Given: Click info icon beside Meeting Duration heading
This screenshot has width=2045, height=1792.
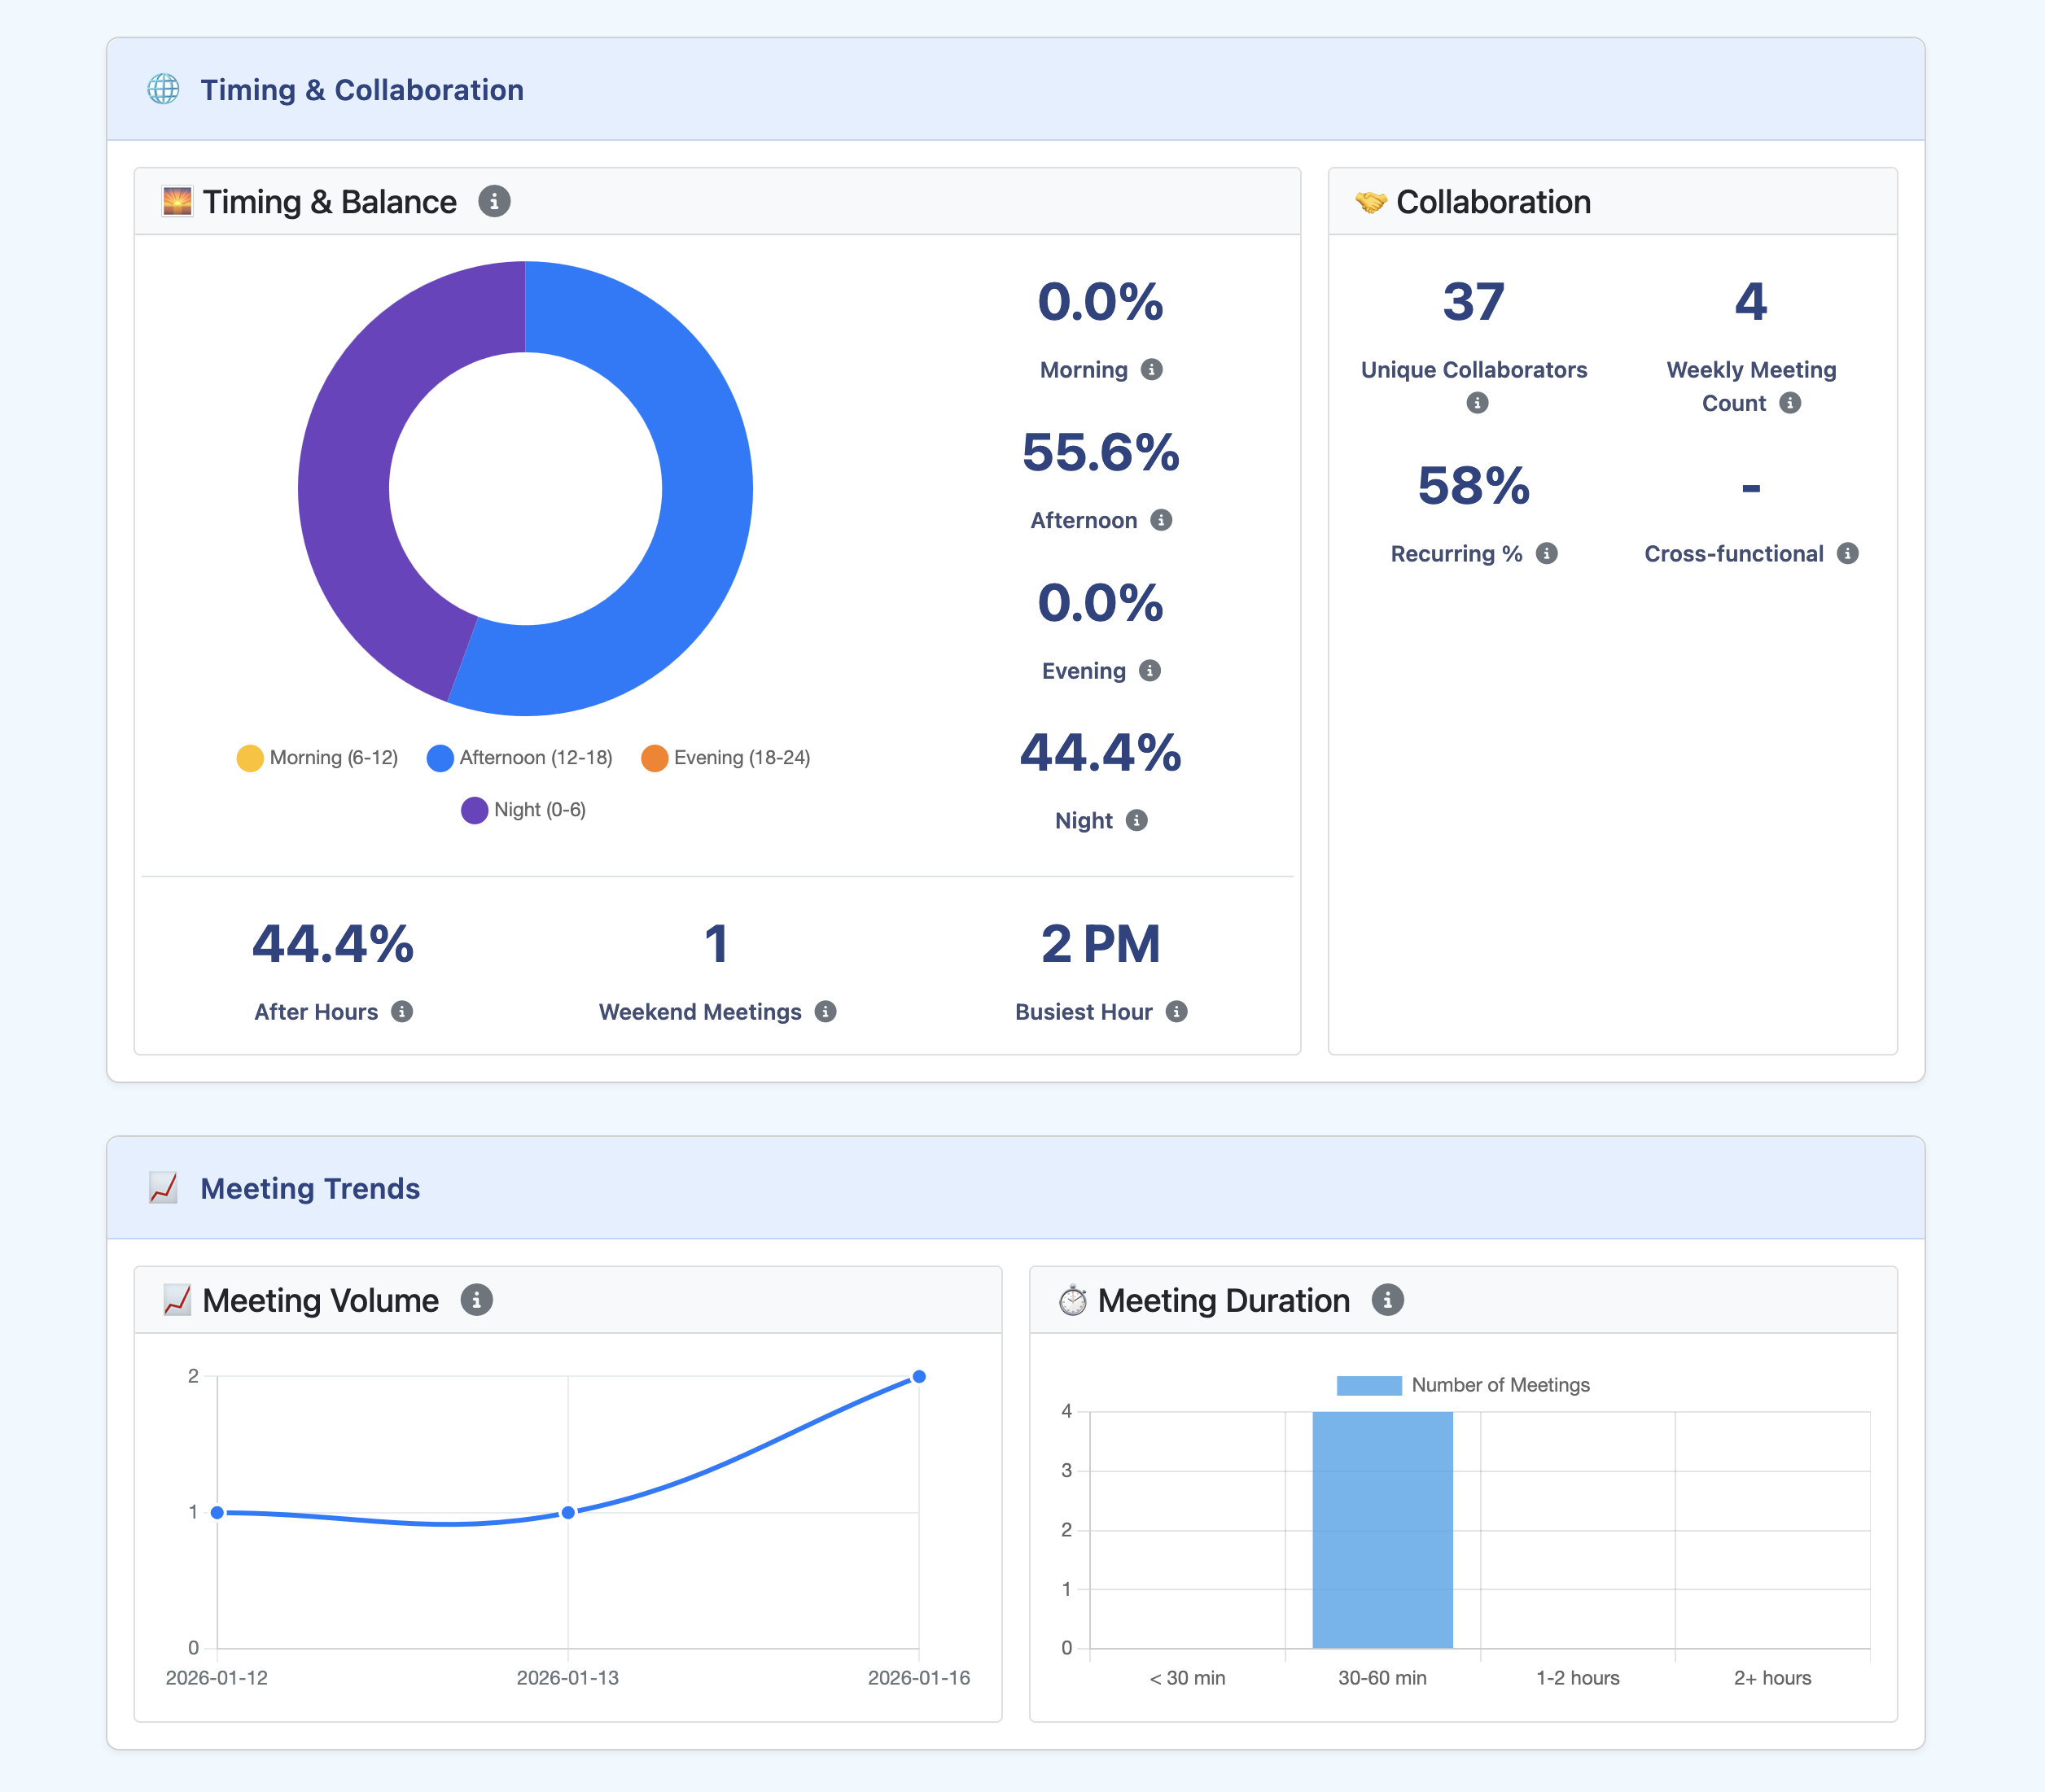Looking at the screenshot, I should 1388,1300.
